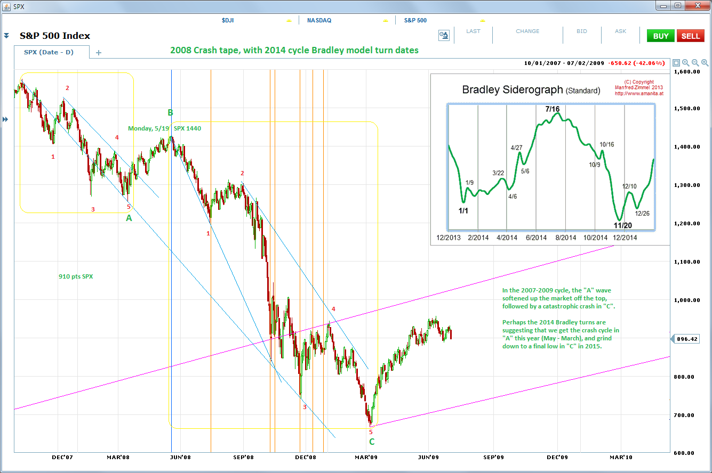Click the JUN'09 date axis label
This screenshot has height=473, width=712.
428,457
